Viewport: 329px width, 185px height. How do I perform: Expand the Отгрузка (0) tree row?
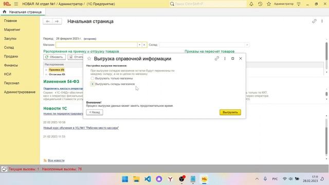[x=46, y=75]
